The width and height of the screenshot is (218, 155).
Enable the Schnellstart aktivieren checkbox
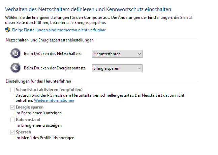pyautogui.click(x=13, y=90)
